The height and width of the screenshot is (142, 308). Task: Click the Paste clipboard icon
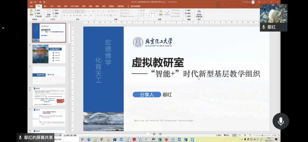click(x=32, y=11)
